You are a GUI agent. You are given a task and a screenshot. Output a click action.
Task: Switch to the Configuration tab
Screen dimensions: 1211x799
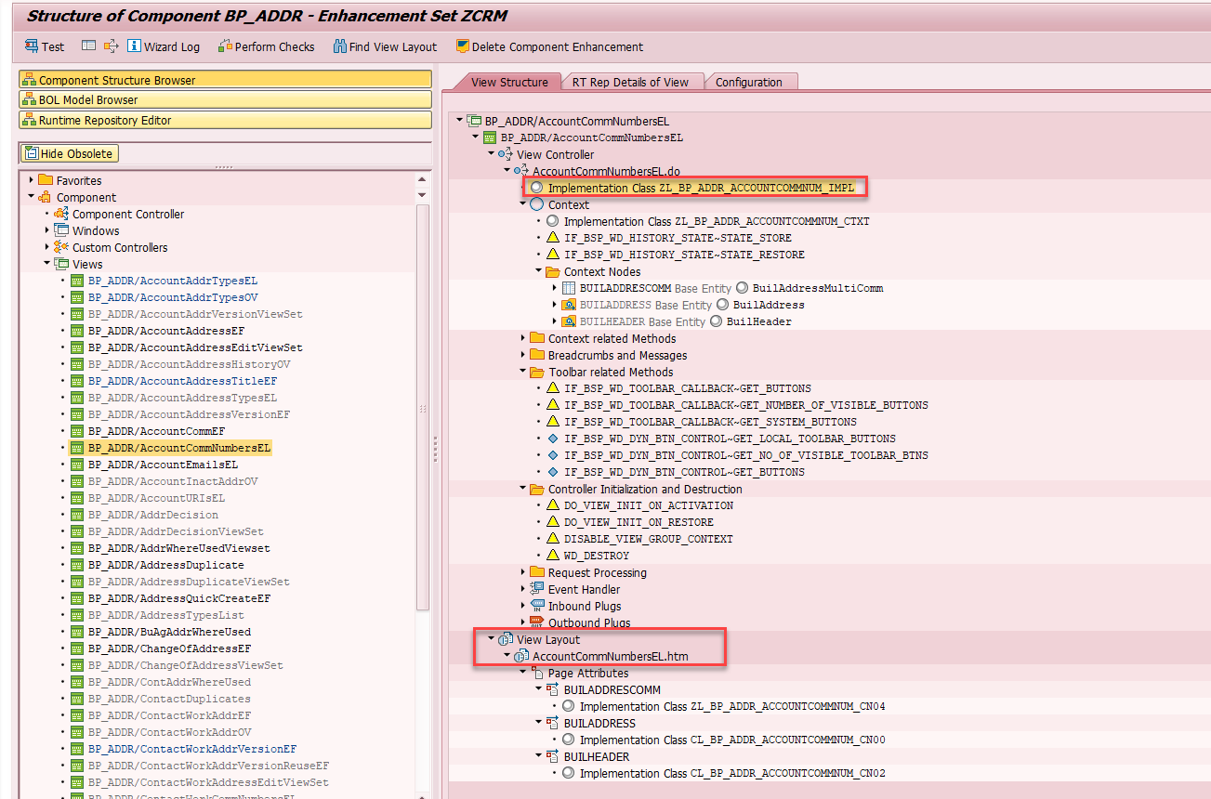click(751, 82)
